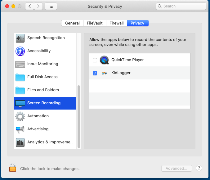Show all preferences grid button
This screenshot has width=210, height=180.
point(51,6)
